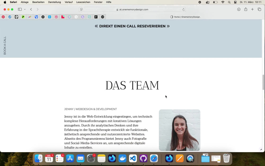The image size is (265, 166).
Task: Open a new tab with plus icon
Action: 252,9
